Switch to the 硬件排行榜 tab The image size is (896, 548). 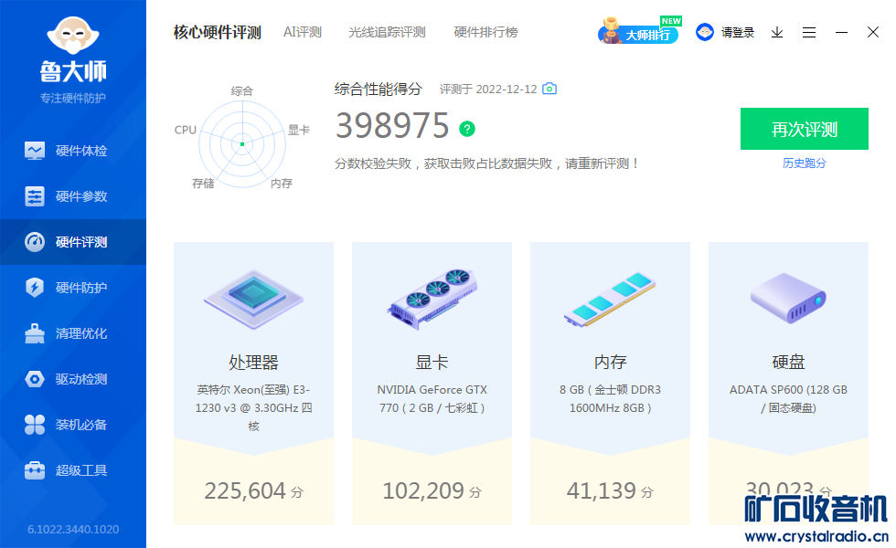[x=485, y=33]
